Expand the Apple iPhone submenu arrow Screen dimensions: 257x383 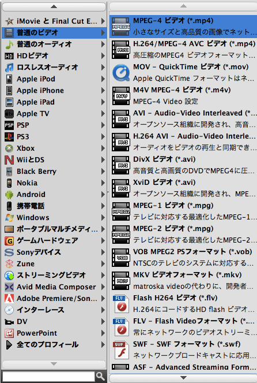[103, 90]
